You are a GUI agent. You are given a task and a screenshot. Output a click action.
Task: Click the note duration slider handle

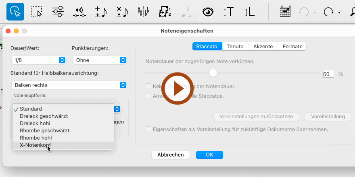213,73
